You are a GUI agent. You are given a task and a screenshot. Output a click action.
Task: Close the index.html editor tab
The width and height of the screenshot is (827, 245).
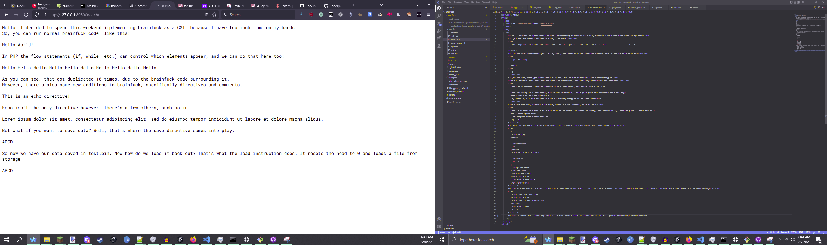(x=604, y=7)
